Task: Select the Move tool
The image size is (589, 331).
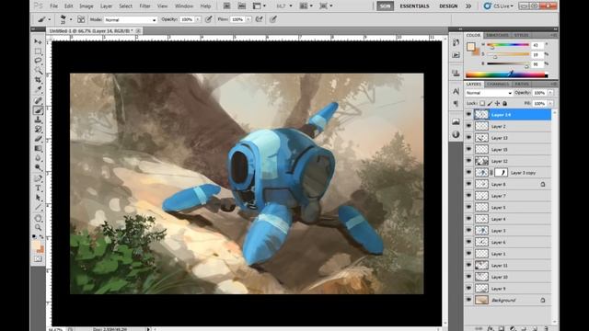Action: [38, 41]
